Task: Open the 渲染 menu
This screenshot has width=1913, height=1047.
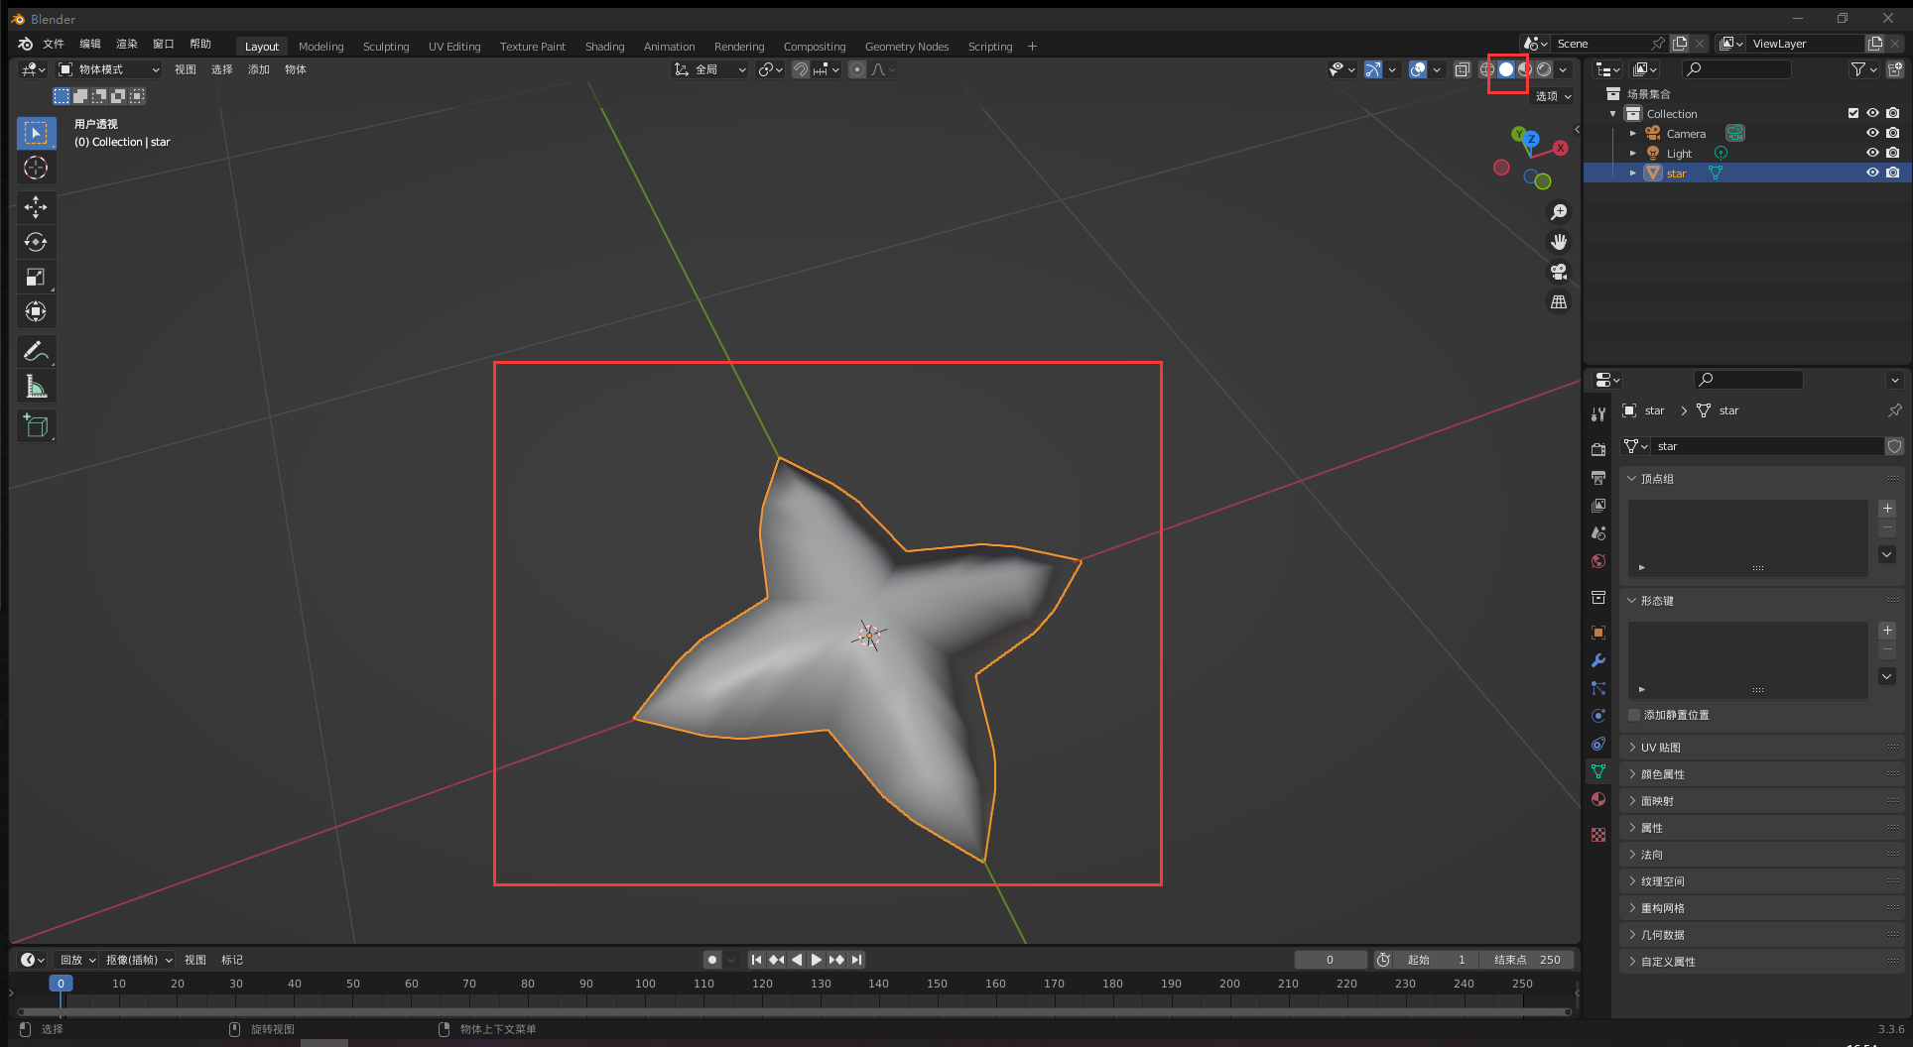Action: [x=127, y=44]
